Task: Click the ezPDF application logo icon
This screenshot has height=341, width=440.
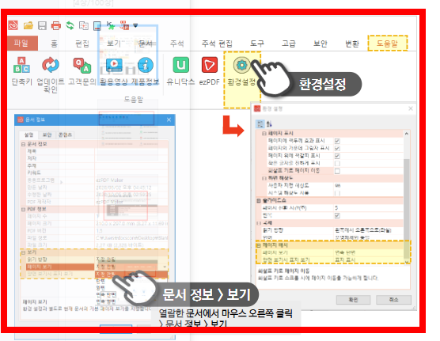Action: (x=13, y=25)
